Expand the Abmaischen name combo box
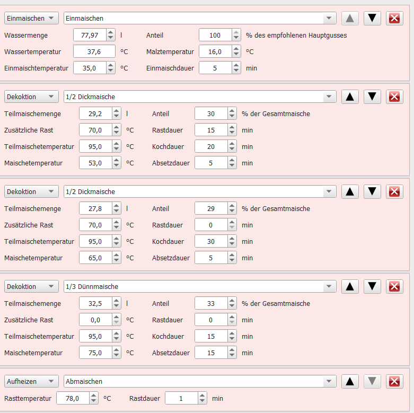Screen dimensions: 414x413 click(330, 381)
